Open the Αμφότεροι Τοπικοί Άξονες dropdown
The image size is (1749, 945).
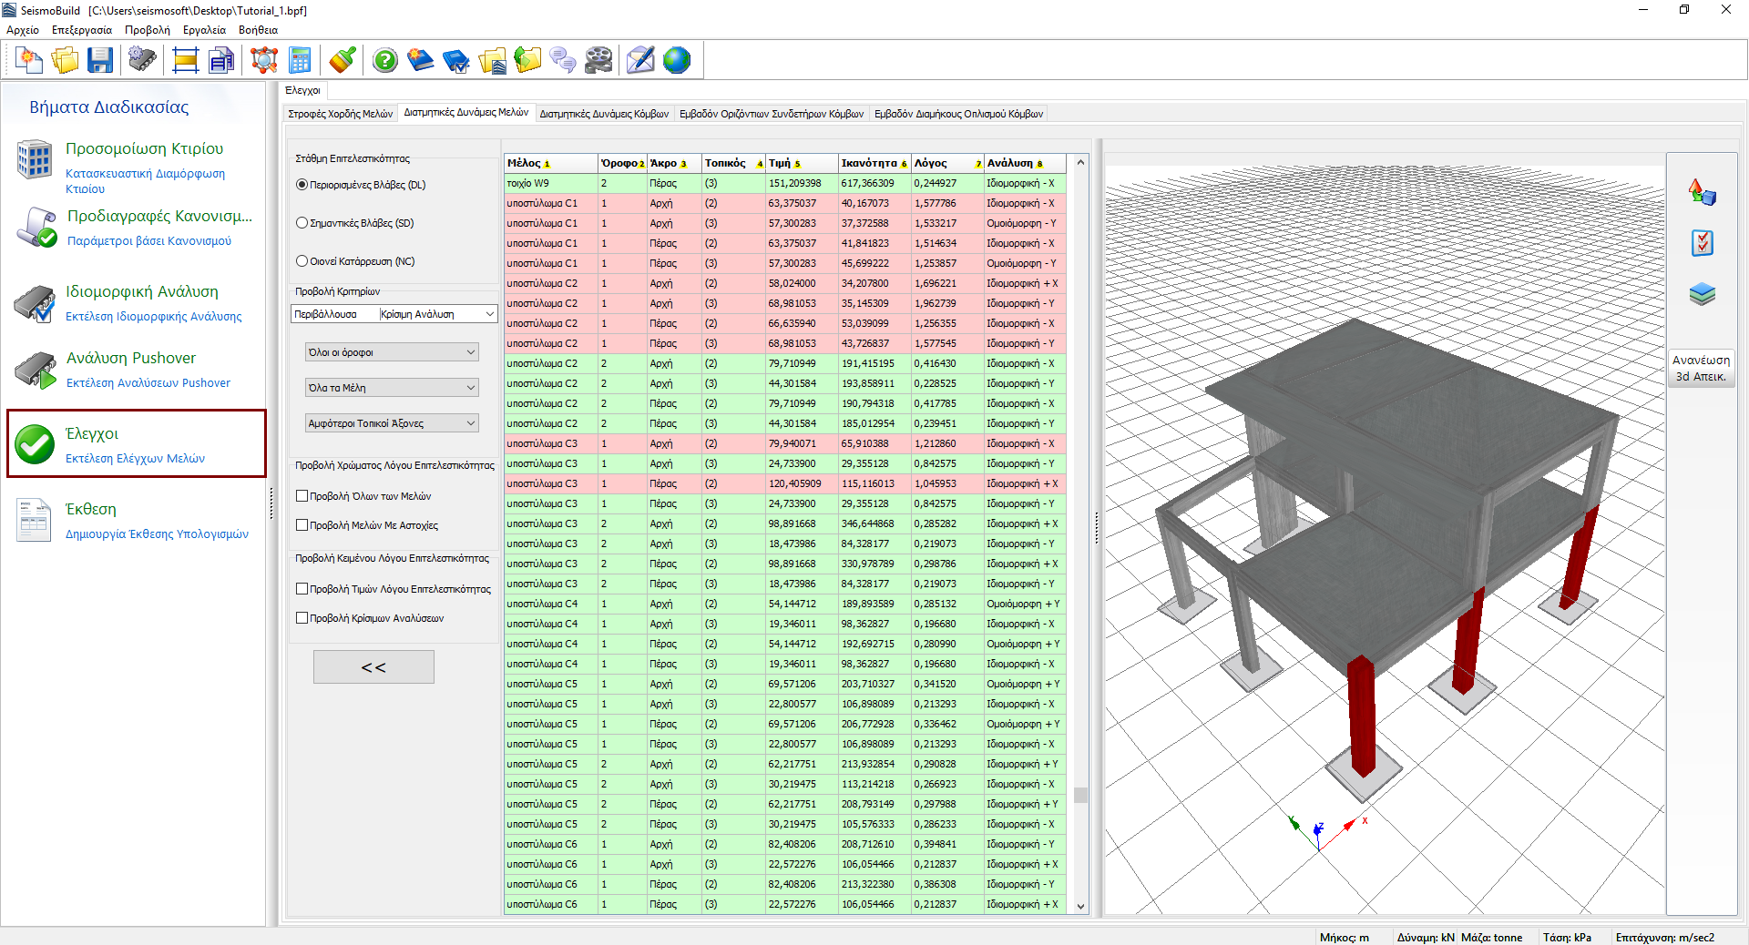point(392,423)
